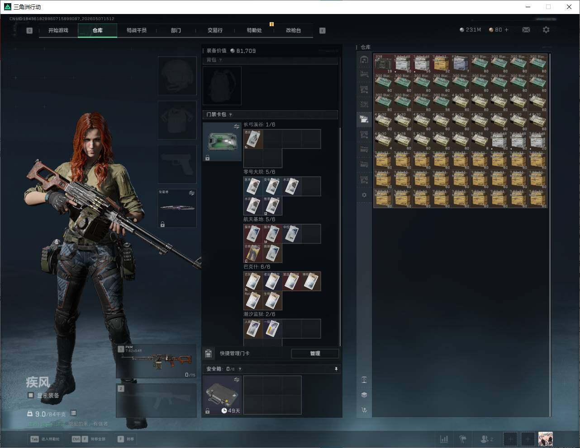Image resolution: width=580 pixels, height=448 pixels.
Task: Click the 49天 safe box timer
Action: [x=231, y=411]
